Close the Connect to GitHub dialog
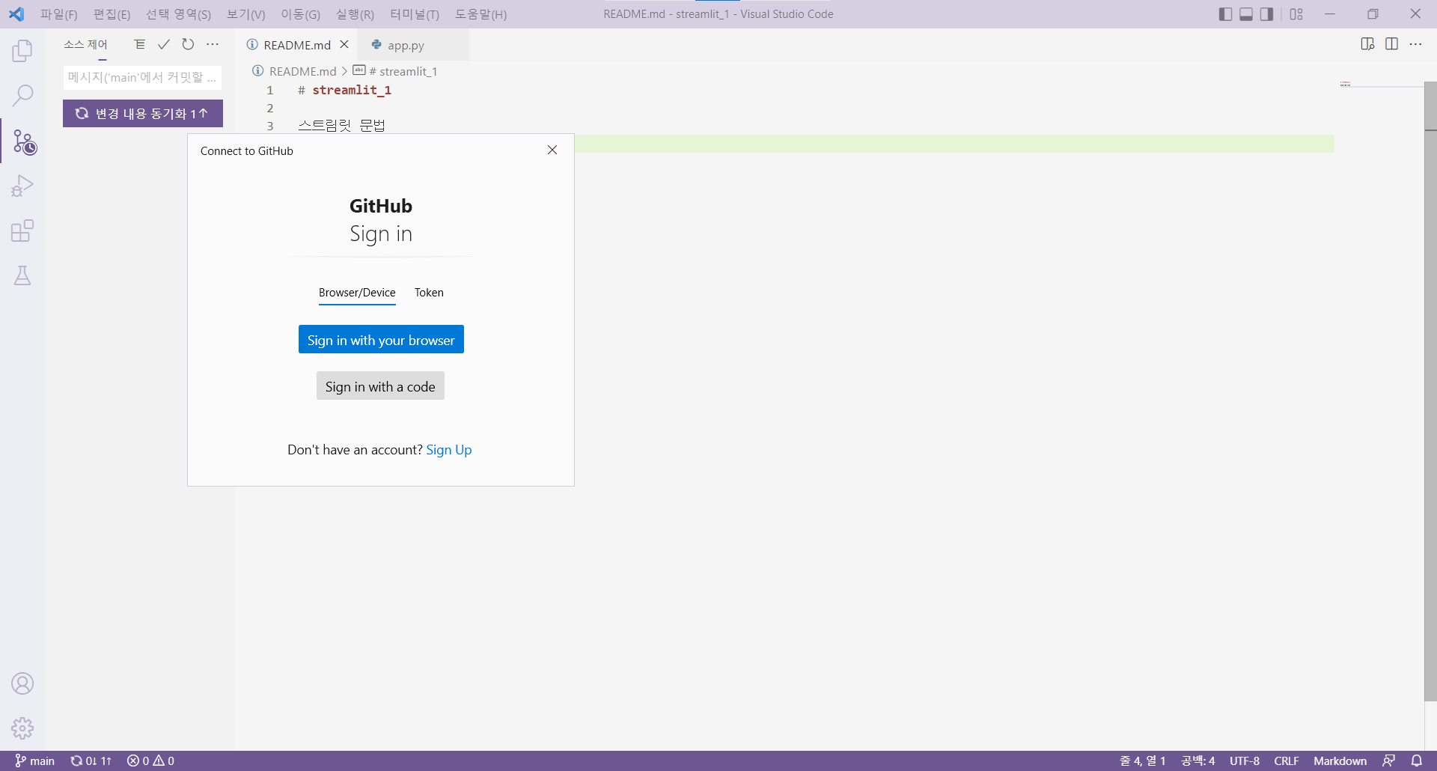The height and width of the screenshot is (771, 1437). [x=552, y=150]
